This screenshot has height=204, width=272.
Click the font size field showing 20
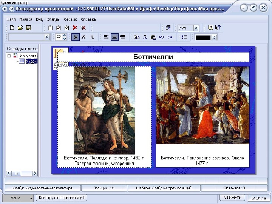point(59,37)
